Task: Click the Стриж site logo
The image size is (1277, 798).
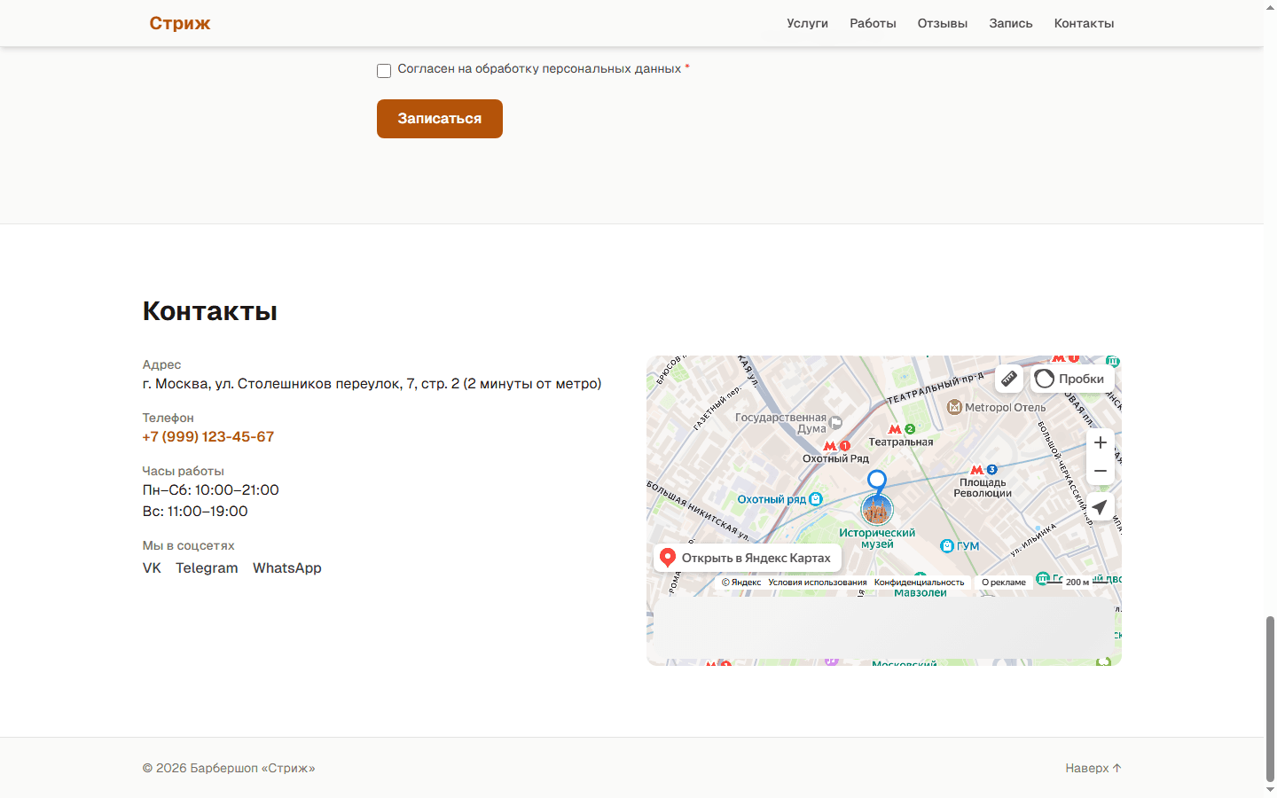Action: pos(180,23)
